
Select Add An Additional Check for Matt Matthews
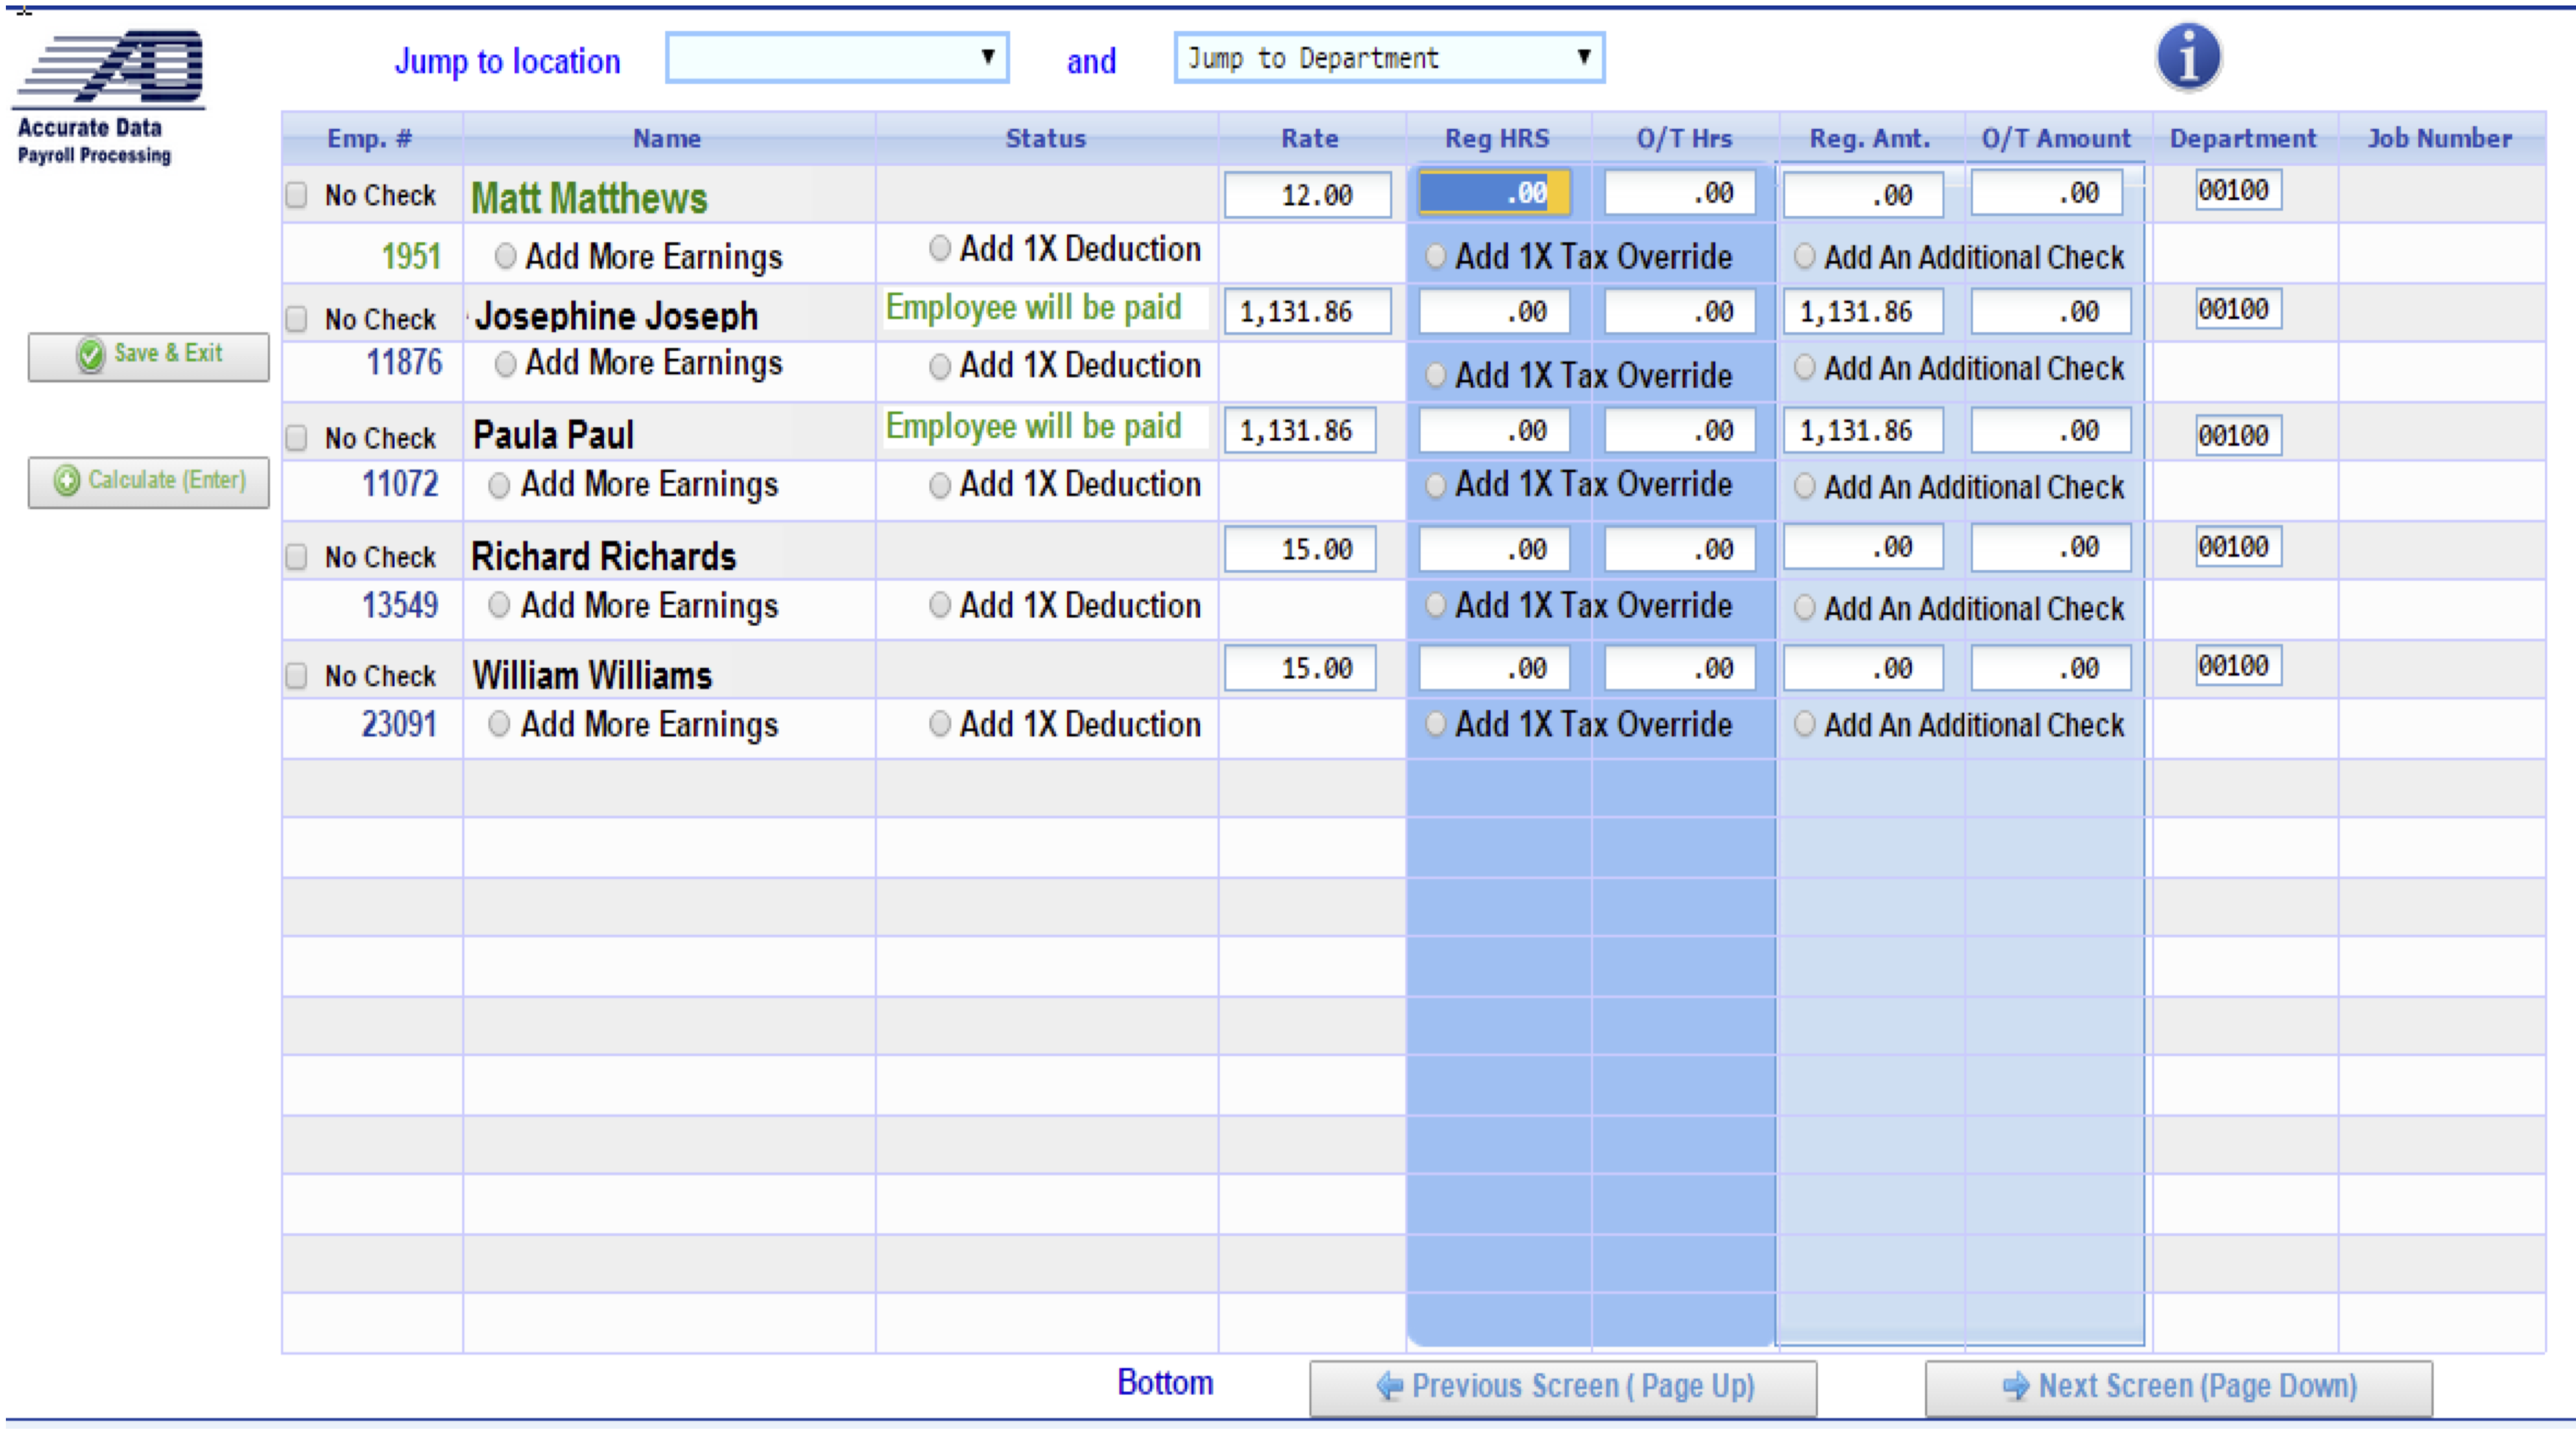click(x=1804, y=257)
